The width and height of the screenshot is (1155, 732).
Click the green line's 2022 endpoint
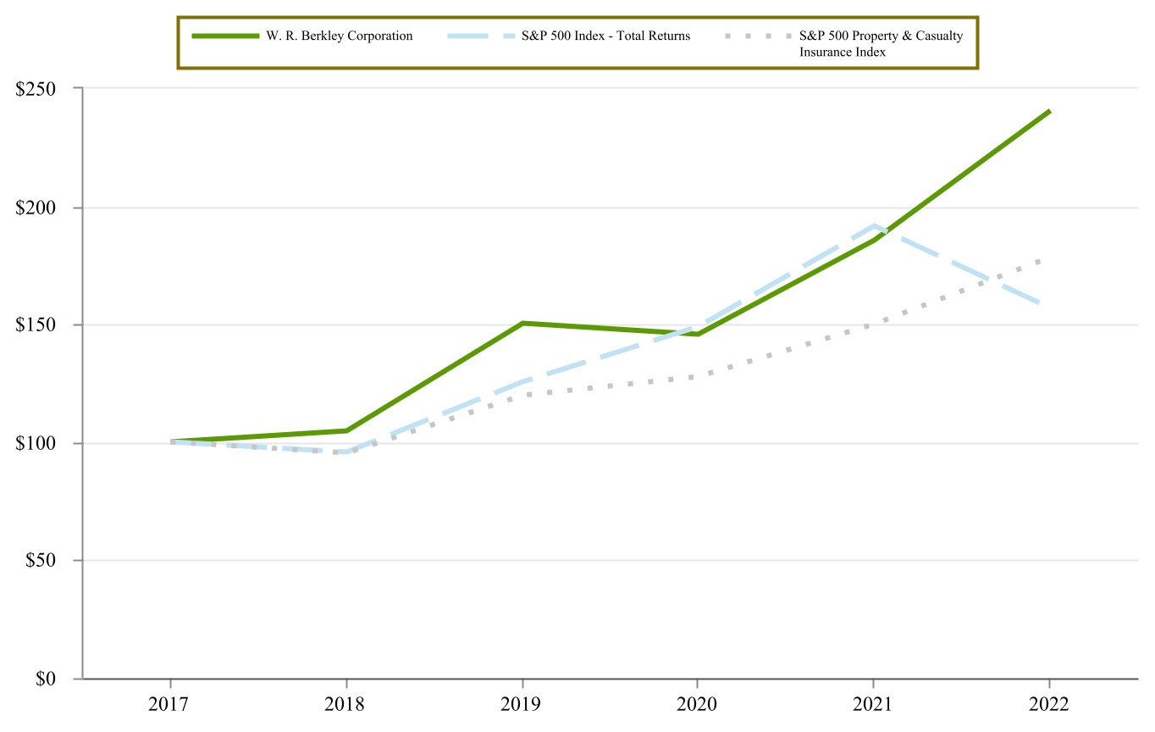point(1049,111)
